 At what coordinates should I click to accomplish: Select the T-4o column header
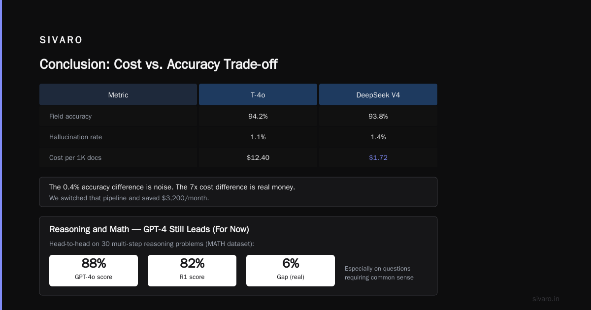(x=258, y=95)
